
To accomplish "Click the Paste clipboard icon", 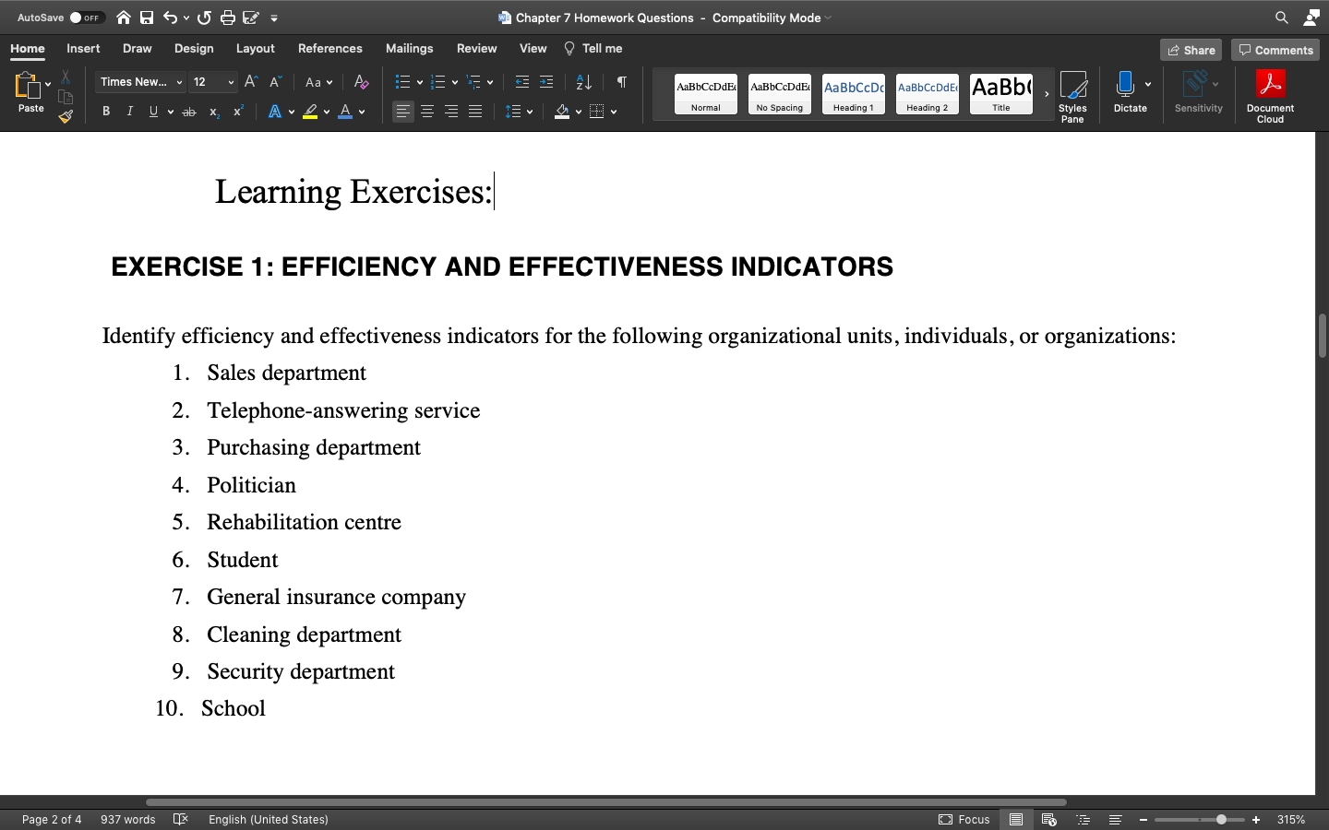I will click(x=28, y=86).
